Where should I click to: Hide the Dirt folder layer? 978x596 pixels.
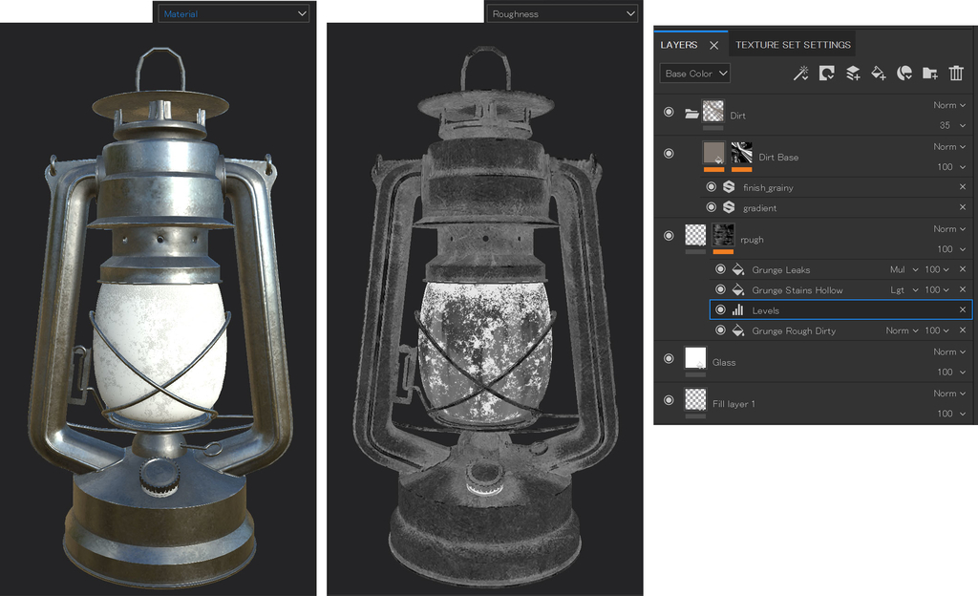[x=669, y=112]
